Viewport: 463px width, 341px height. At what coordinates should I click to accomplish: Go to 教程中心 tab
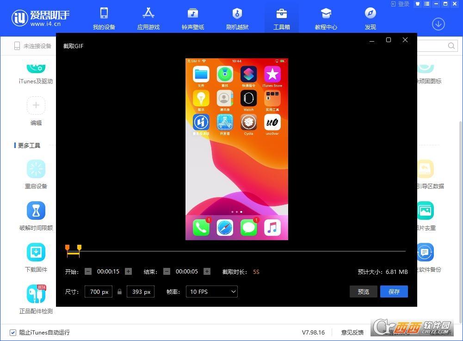(x=326, y=19)
